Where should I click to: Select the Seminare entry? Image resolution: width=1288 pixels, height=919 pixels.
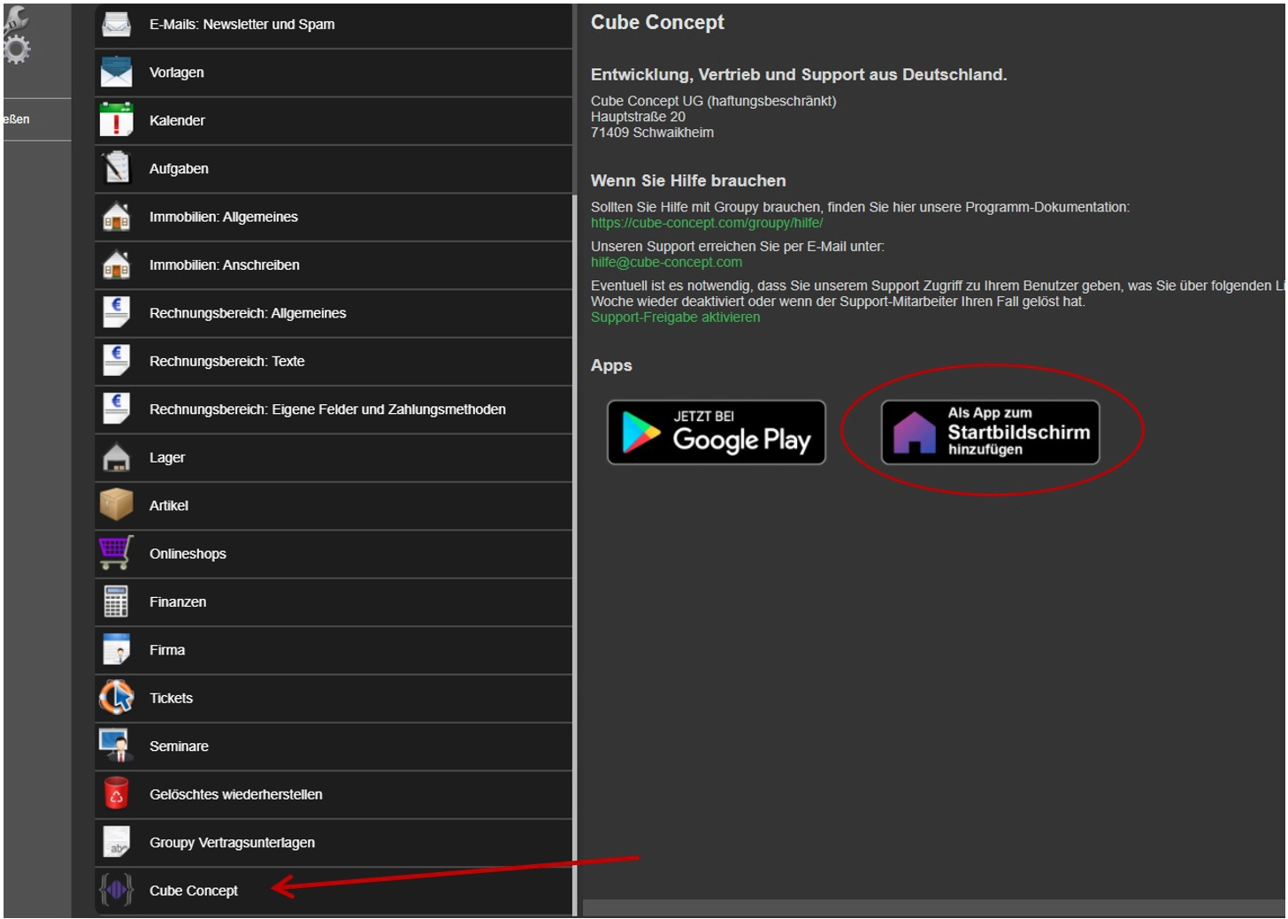coord(333,747)
